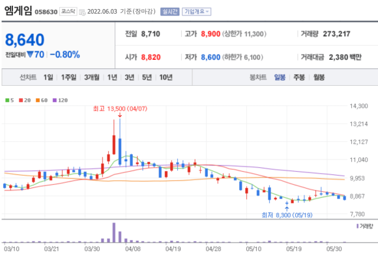Click the 7,780 price axis label

point(357,214)
